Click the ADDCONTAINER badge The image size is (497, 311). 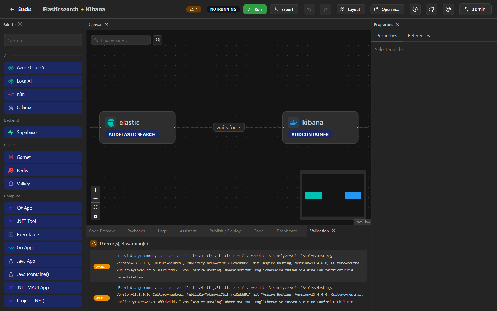point(310,134)
